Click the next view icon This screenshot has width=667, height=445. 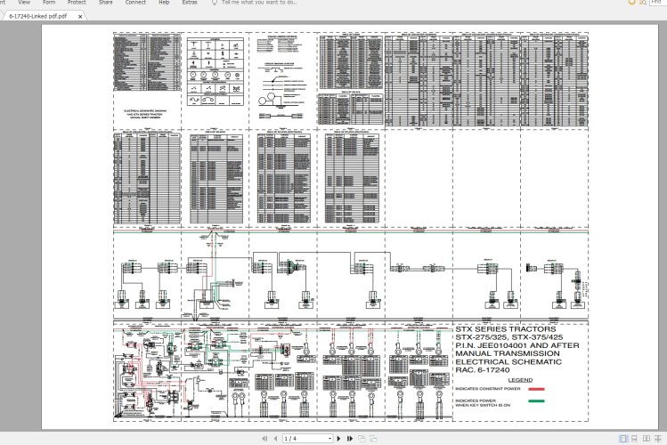tap(373, 438)
